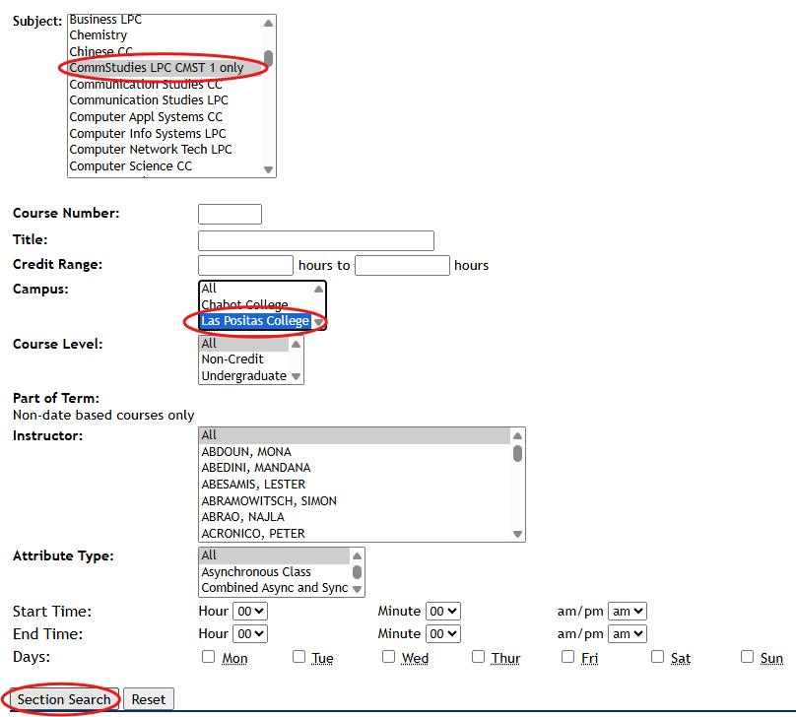796x717 pixels.
Task: Click Instructor list scroll-down arrow
Action: pos(517,534)
